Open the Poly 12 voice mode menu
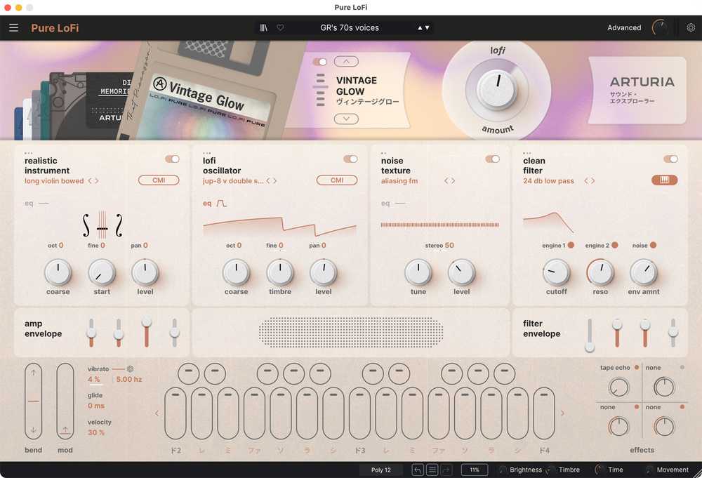Image resolution: width=702 pixels, height=478 pixels. pyautogui.click(x=381, y=470)
